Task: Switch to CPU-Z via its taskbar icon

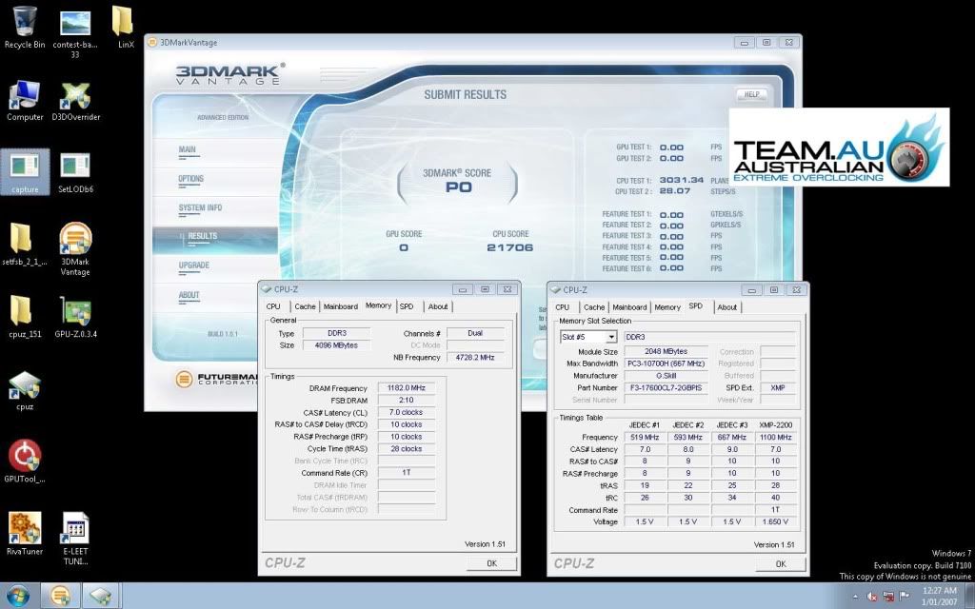Action: point(100,596)
